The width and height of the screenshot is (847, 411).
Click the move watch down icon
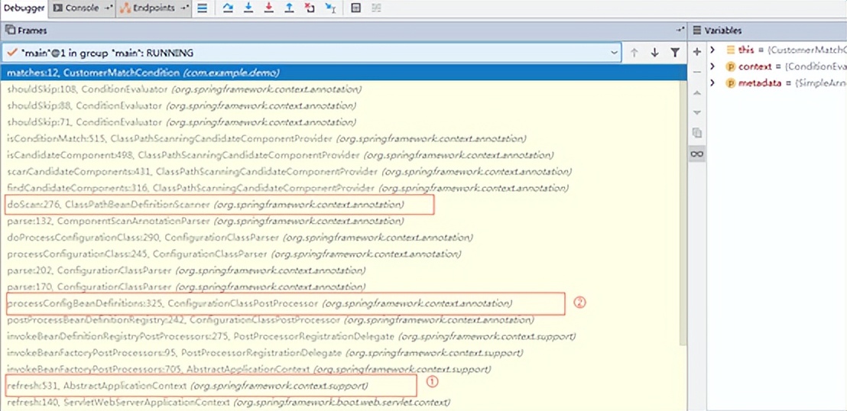pyautogui.click(x=697, y=112)
